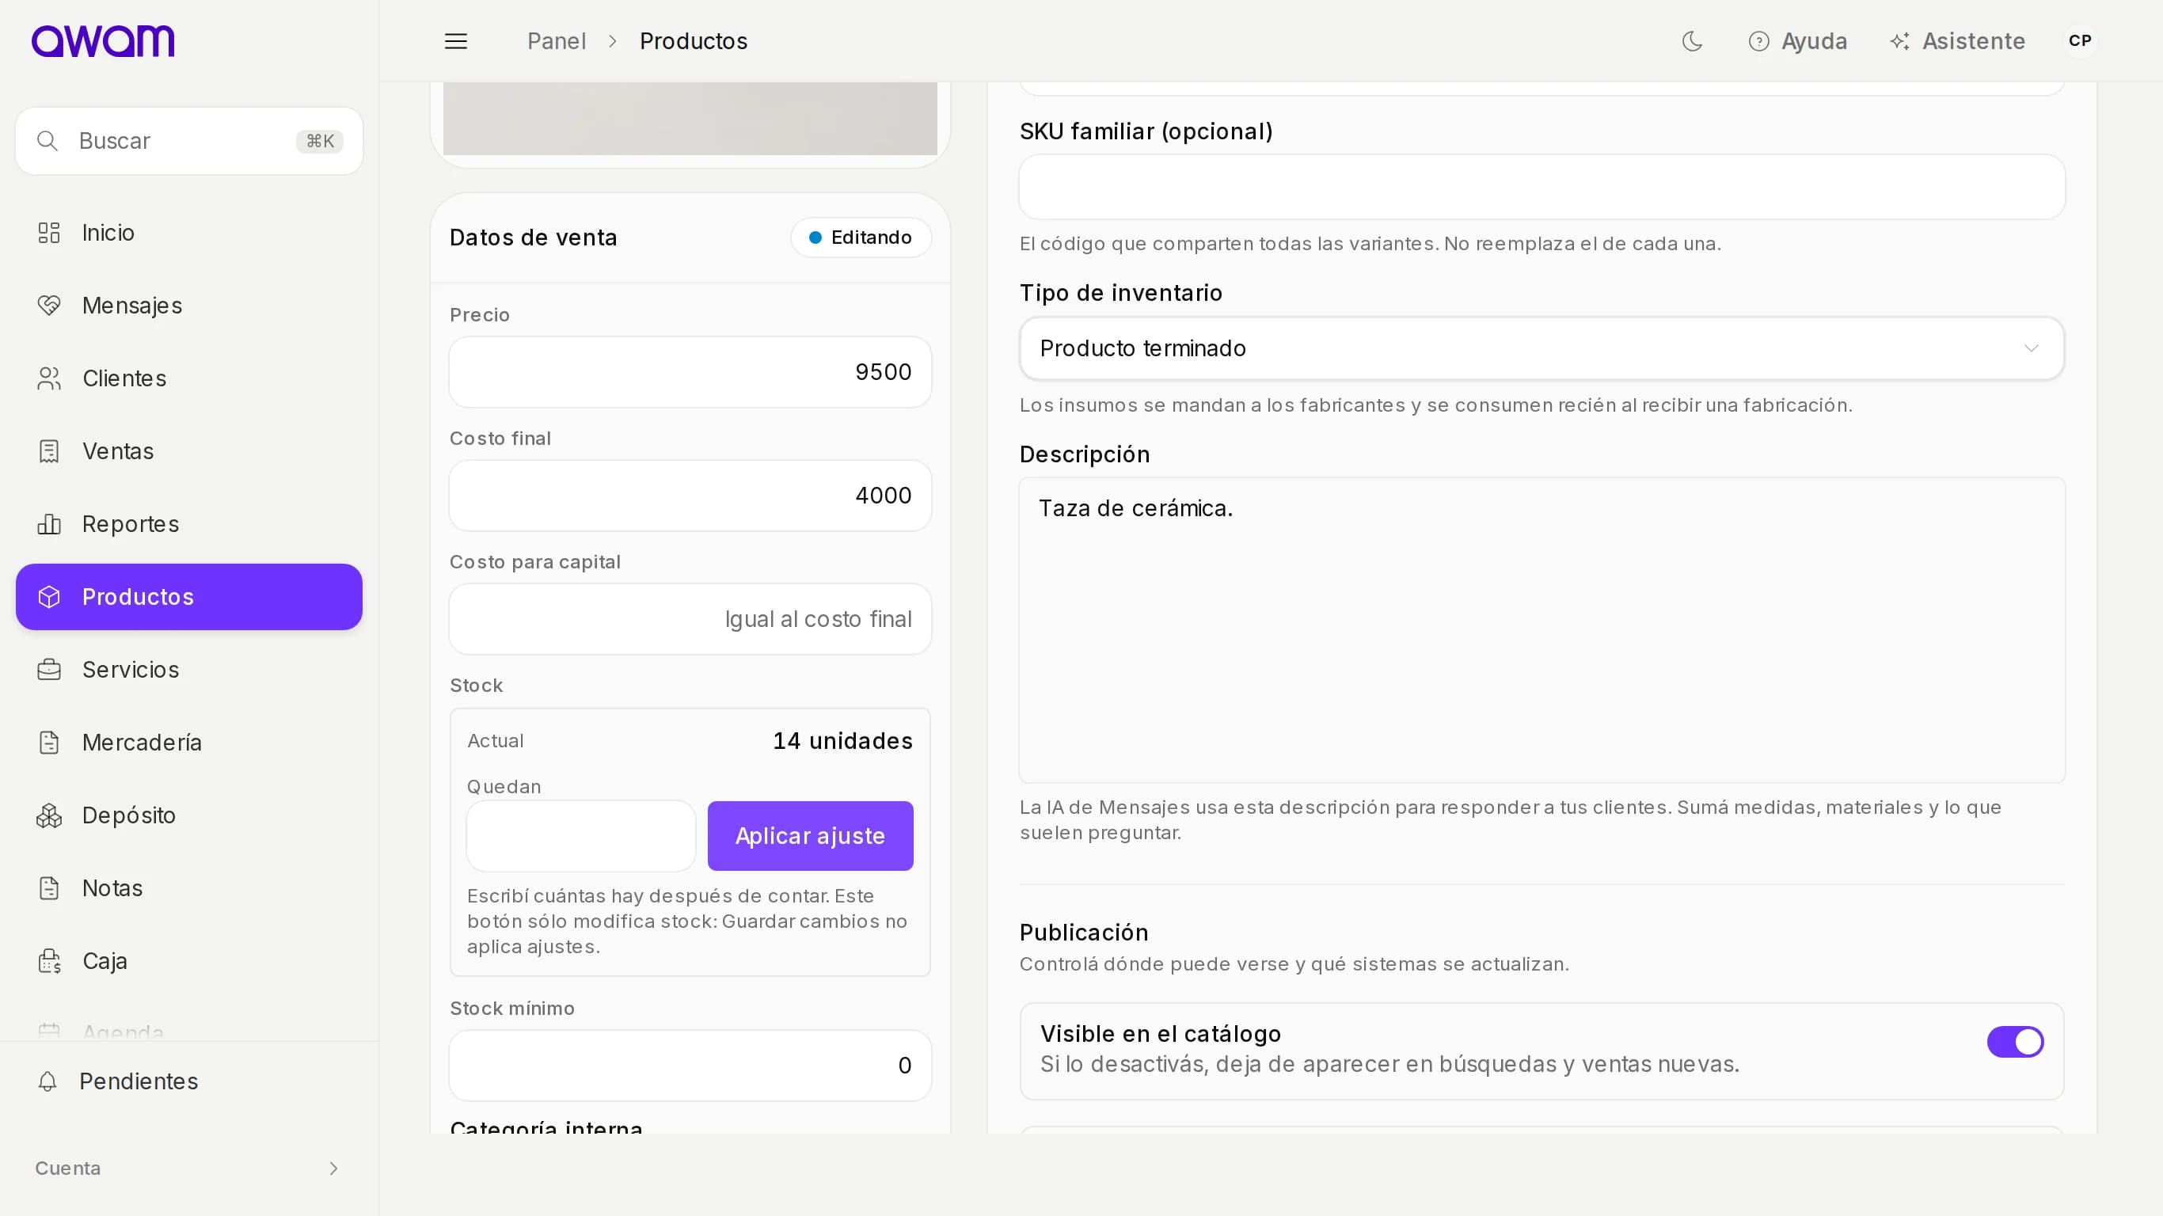Click the Productos breadcrumb
Viewport: 2163px width, 1216px height.
point(694,41)
